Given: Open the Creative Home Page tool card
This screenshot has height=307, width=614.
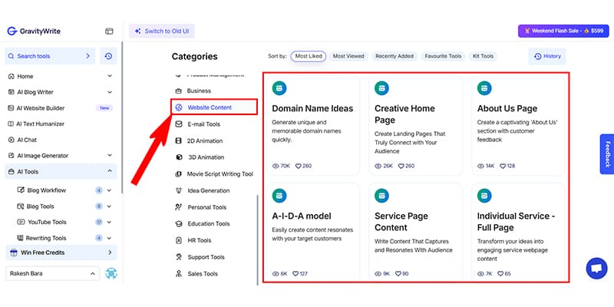Looking at the screenshot, I should [416, 125].
